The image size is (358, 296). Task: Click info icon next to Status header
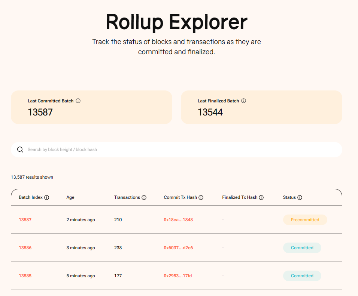coord(300,198)
